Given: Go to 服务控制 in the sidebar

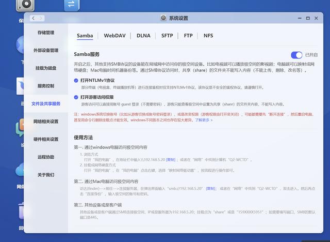Looking at the screenshot, I should point(46,86).
